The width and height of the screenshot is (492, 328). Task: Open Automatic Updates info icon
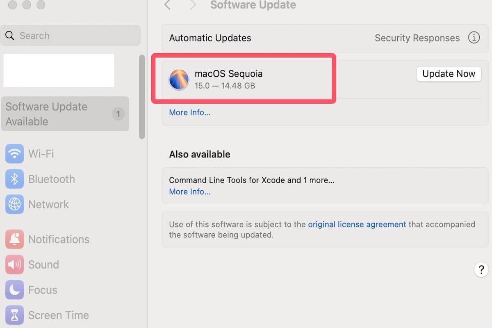[x=474, y=38]
